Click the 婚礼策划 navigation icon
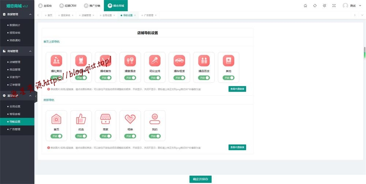The width and height of the screenshot is (366, 184). 56,60
